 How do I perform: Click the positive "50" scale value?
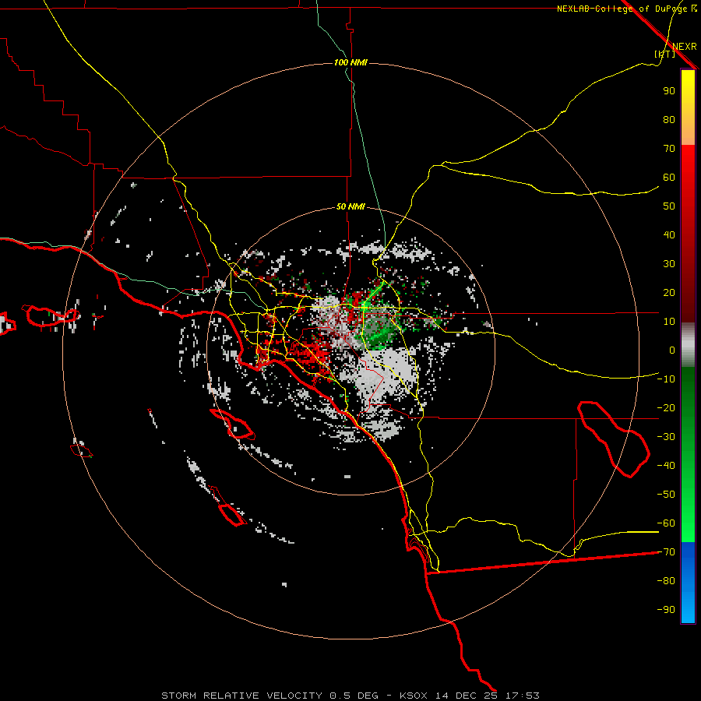click(x=669, y=206)
